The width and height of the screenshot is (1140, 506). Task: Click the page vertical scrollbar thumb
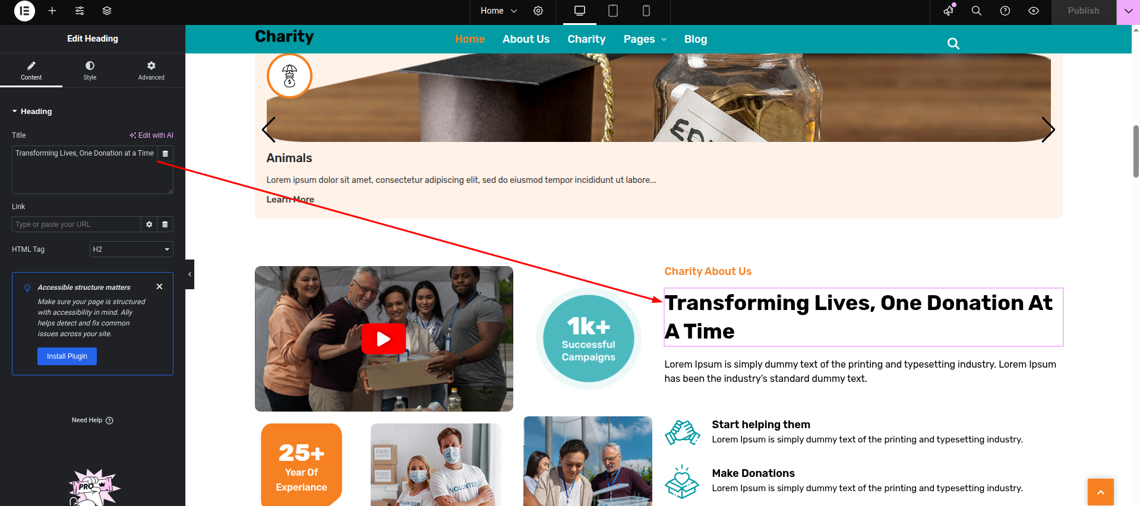tap(1136, 151)
